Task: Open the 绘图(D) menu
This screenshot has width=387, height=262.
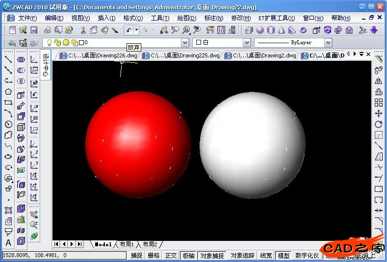Action: tap(187, 18)
